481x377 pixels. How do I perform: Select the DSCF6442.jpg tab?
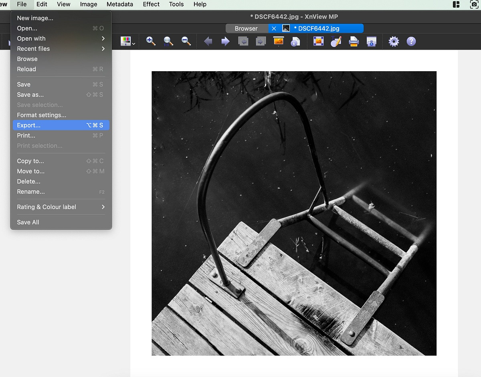click(x=316, y=28)
